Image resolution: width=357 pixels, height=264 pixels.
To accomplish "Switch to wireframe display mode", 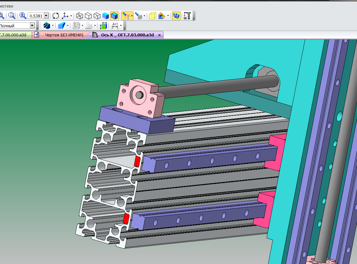I will coord(79,16).
